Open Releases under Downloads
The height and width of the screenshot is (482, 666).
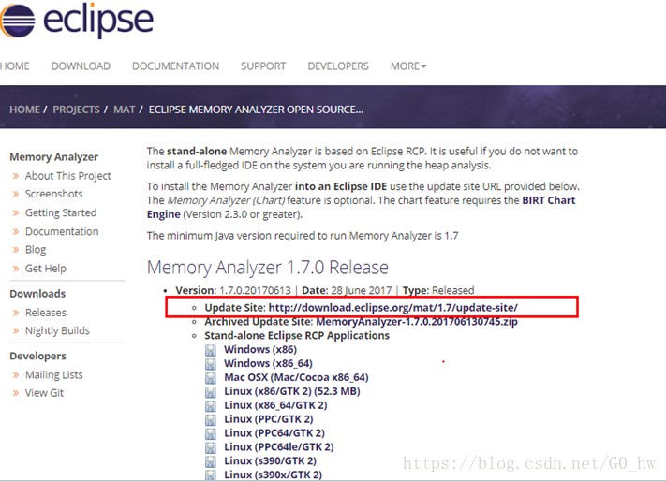pos(46,313)
